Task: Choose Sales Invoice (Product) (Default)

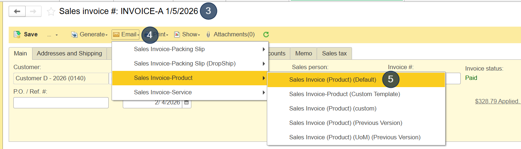Action: [333, 80]
